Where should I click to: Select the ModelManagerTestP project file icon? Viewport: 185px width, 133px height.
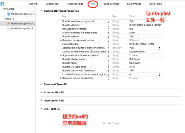coord(9,14)
